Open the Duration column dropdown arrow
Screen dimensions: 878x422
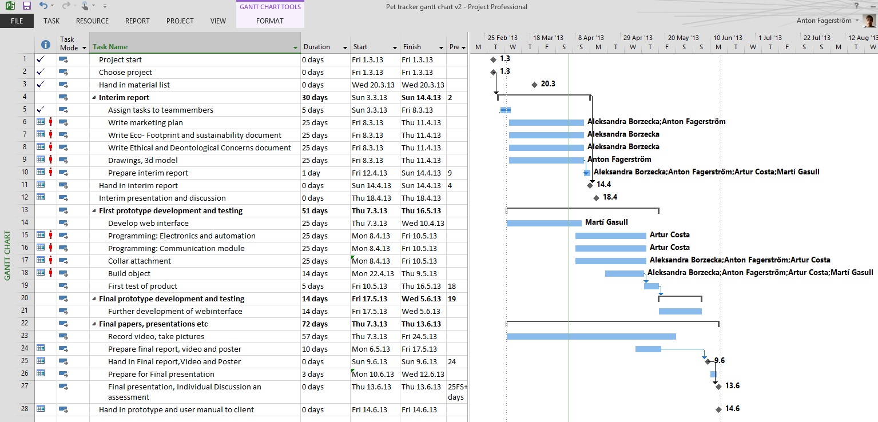tap(345, 47)
